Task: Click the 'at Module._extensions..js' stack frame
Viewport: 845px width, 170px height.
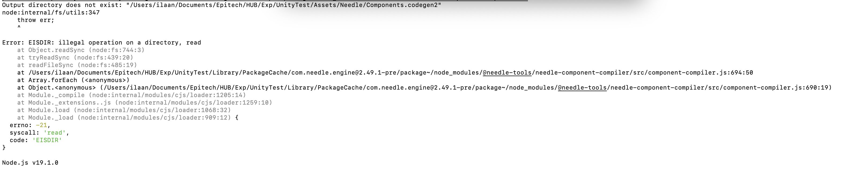Action: (144, 103)
